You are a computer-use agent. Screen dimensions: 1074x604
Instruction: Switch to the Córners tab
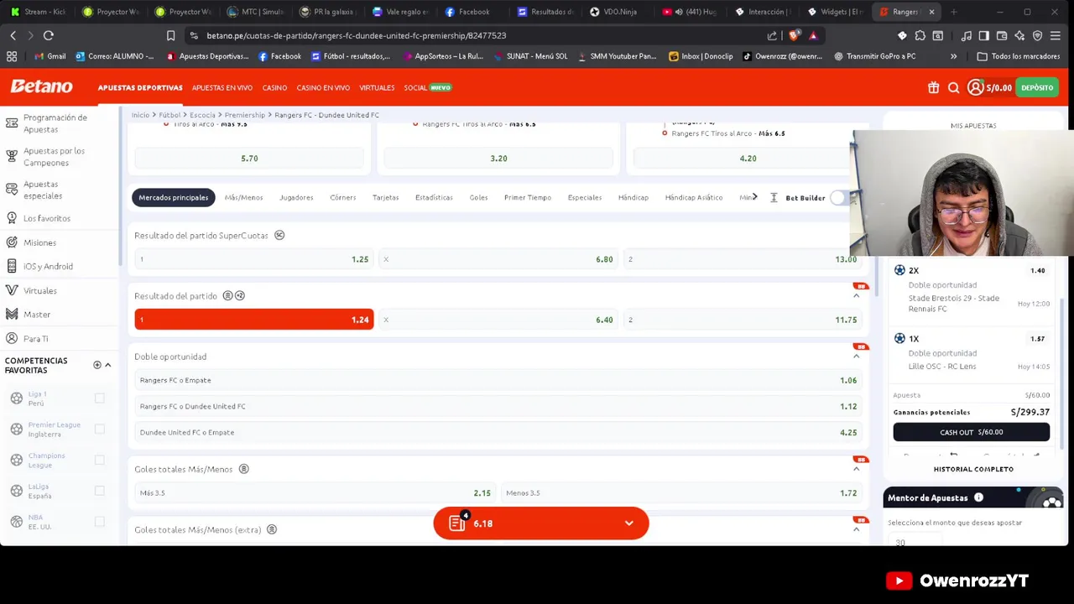[x=342, y=197]
